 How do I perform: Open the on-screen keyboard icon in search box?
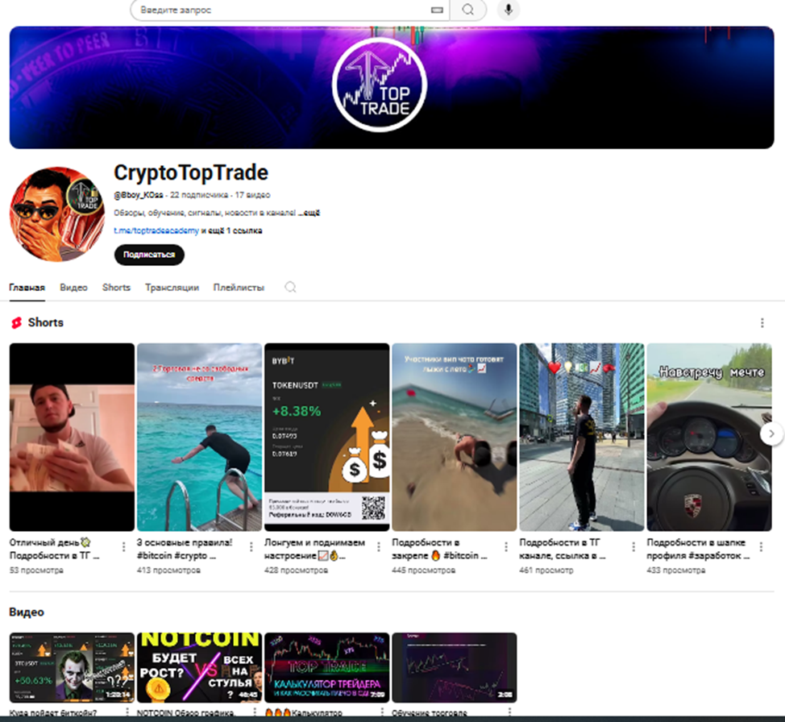tap(437, 10)
